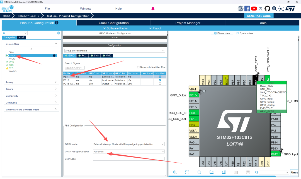Open the GPIO mode dropdown
The width and height of the screenshot is (301, 179).
tap(128, 144)
